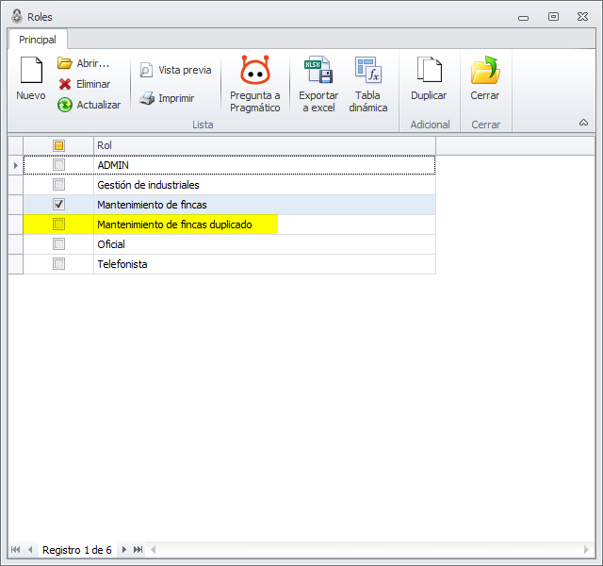Click the Nuevo blank document icon
The height and width of the screenshot is (566, 603).
point(31,70)
